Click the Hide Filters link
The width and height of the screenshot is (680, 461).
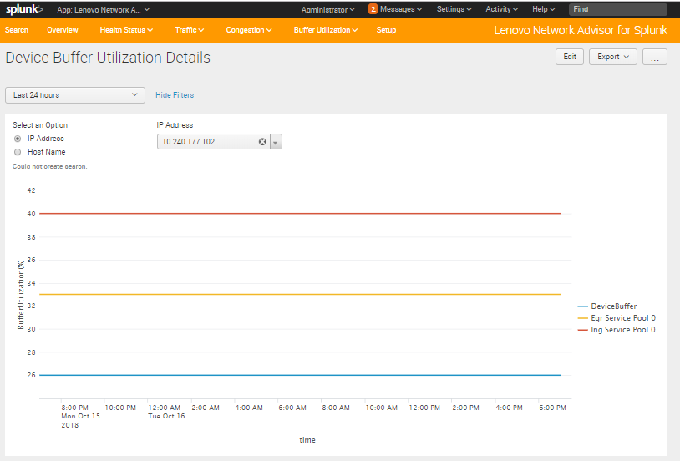175,95
